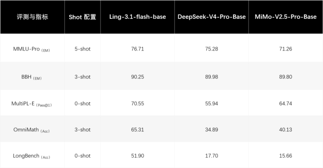Click the BBH benchmark row label
Viewport: 323px width, 168px height.
click(31, 77)
